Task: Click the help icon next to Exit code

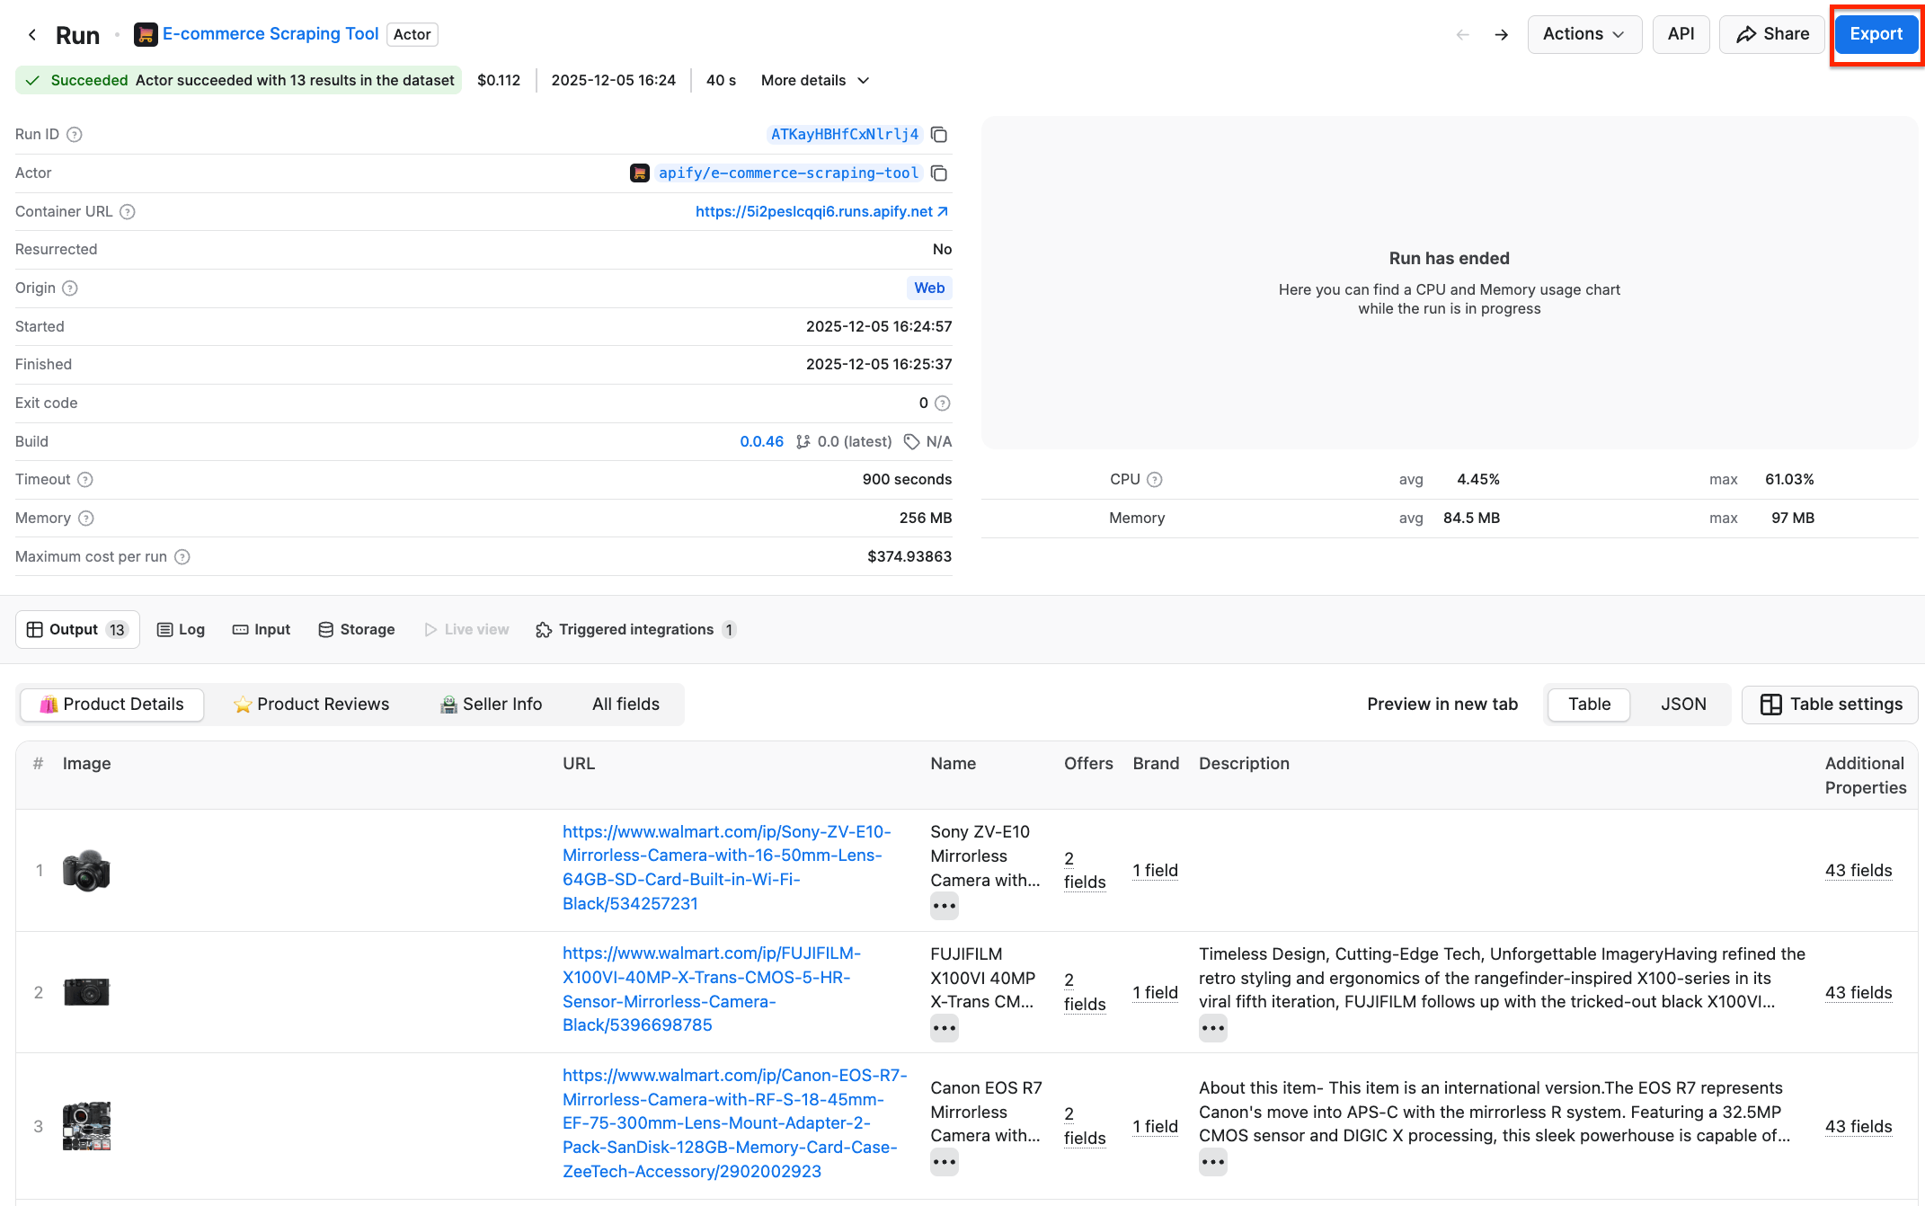Action: (941, 403)
